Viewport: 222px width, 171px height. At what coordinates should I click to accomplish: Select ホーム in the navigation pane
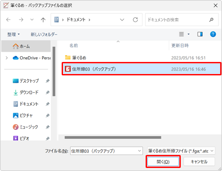pos(26,46)
